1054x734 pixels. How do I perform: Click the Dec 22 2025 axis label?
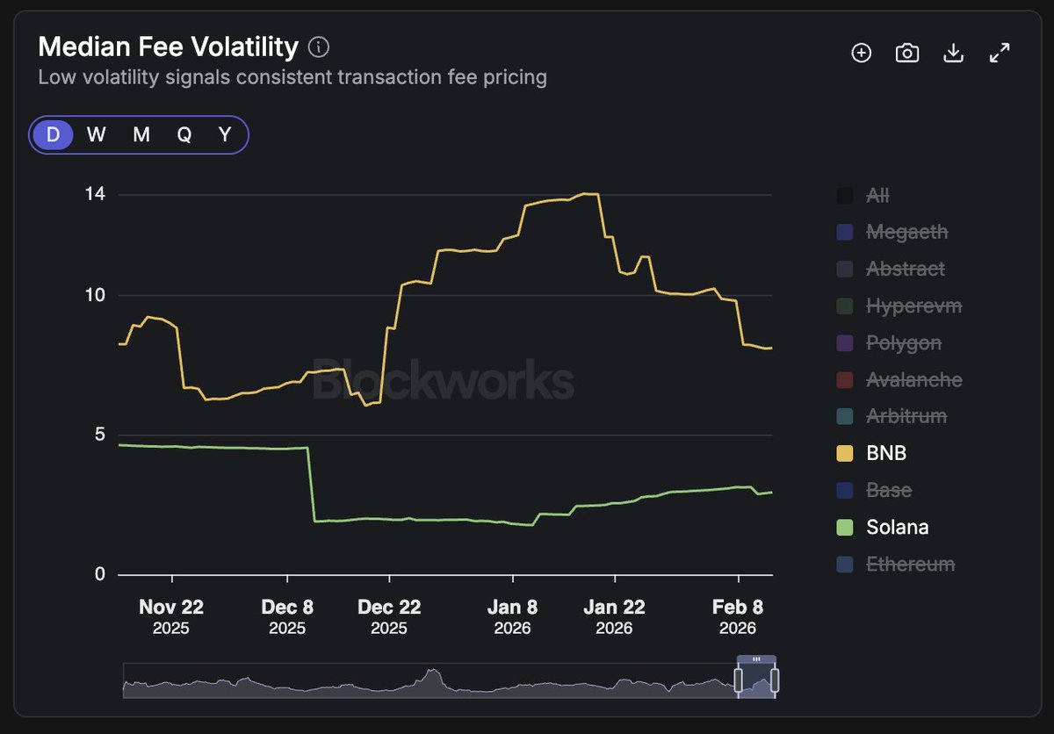389,615
